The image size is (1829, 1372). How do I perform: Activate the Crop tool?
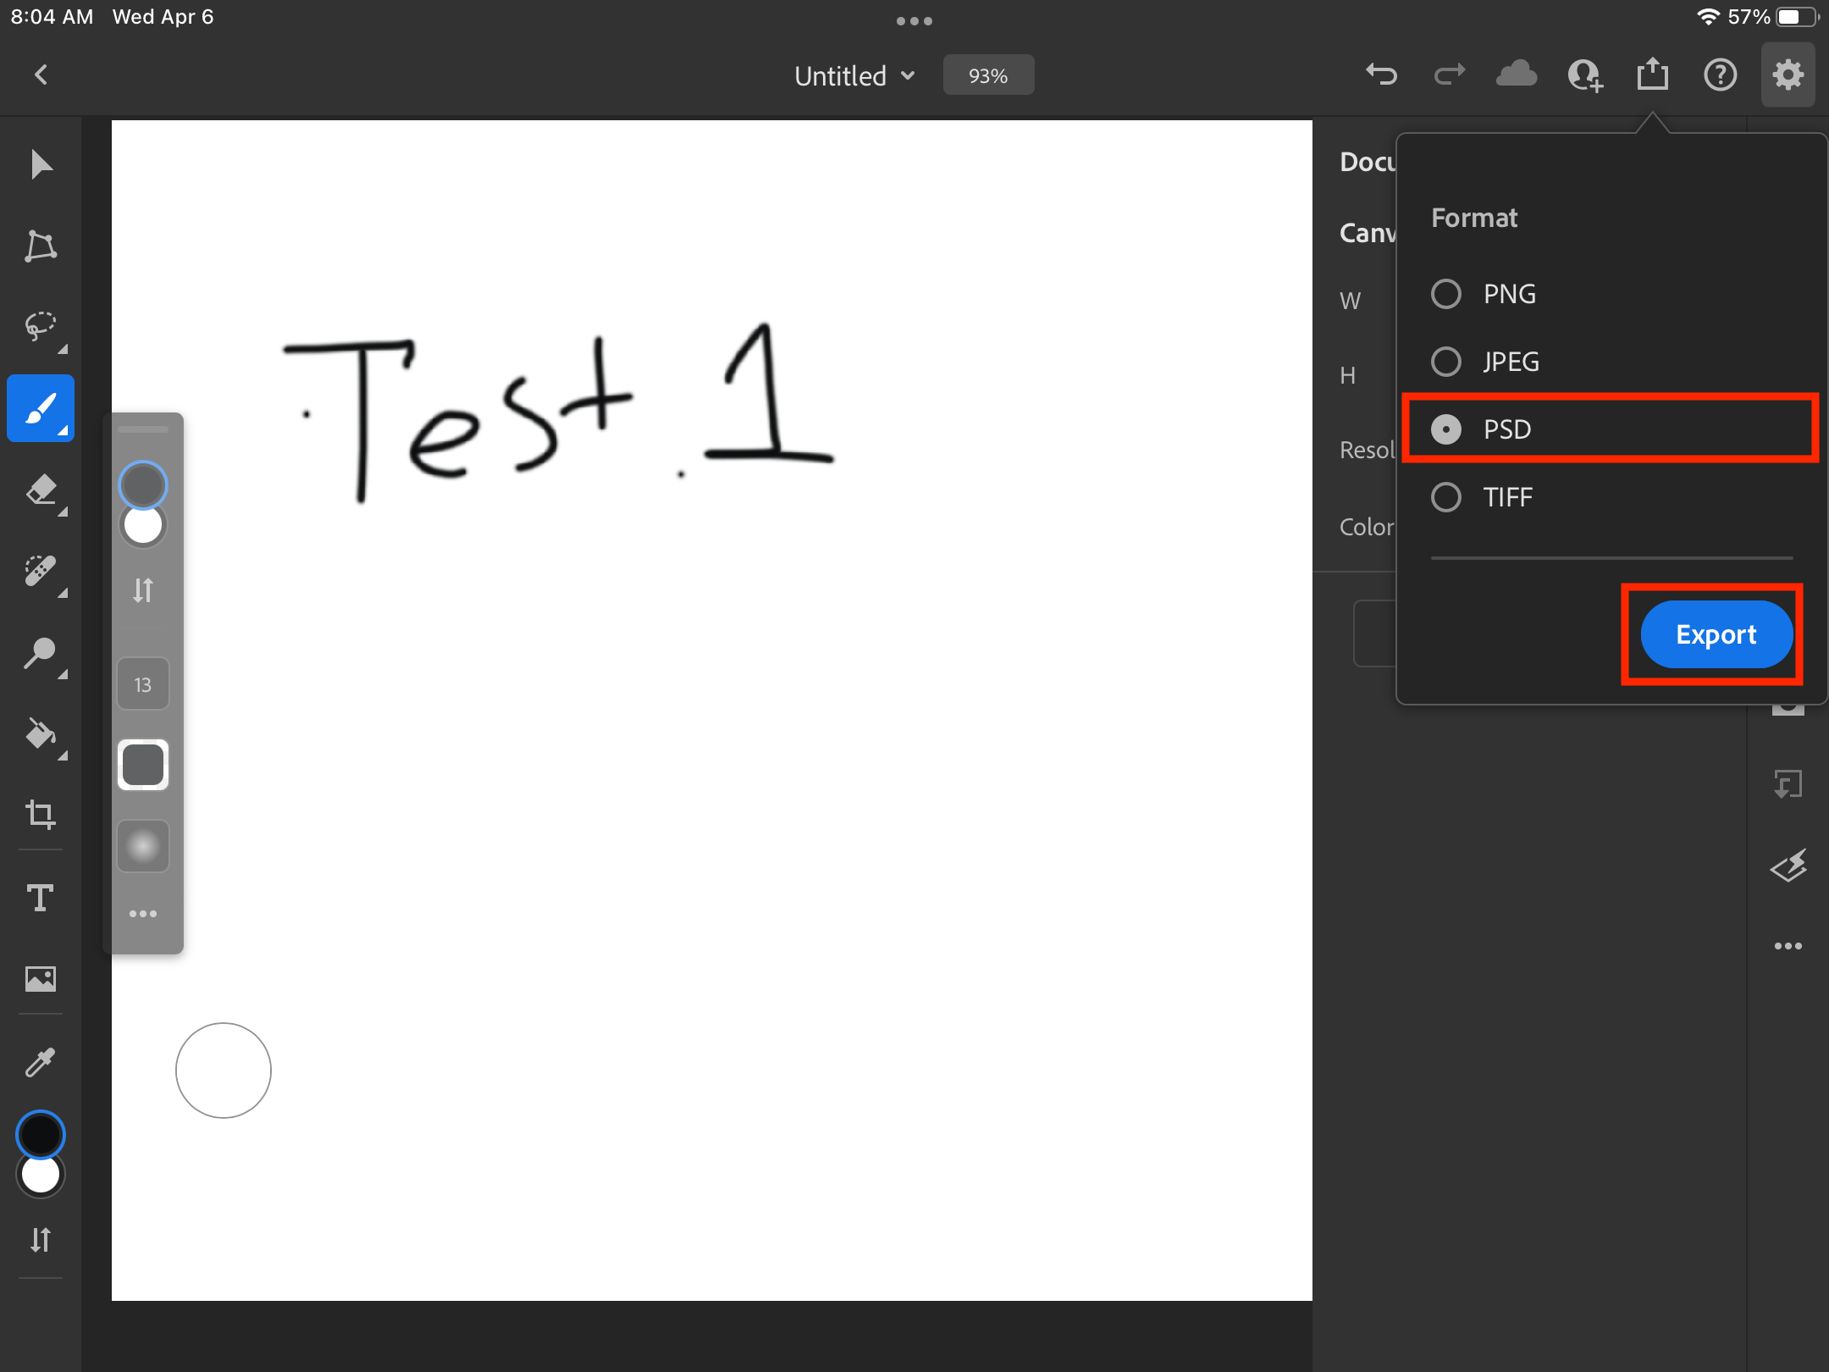(x=41, y=815)
